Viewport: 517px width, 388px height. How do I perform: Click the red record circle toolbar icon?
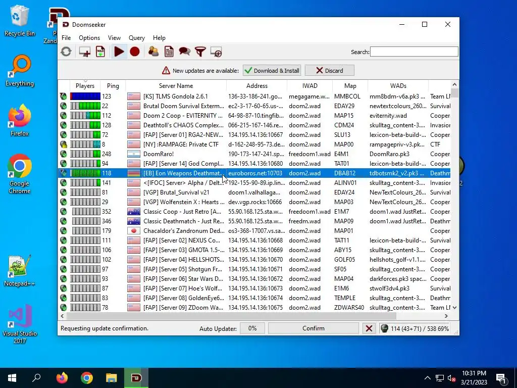135,52
